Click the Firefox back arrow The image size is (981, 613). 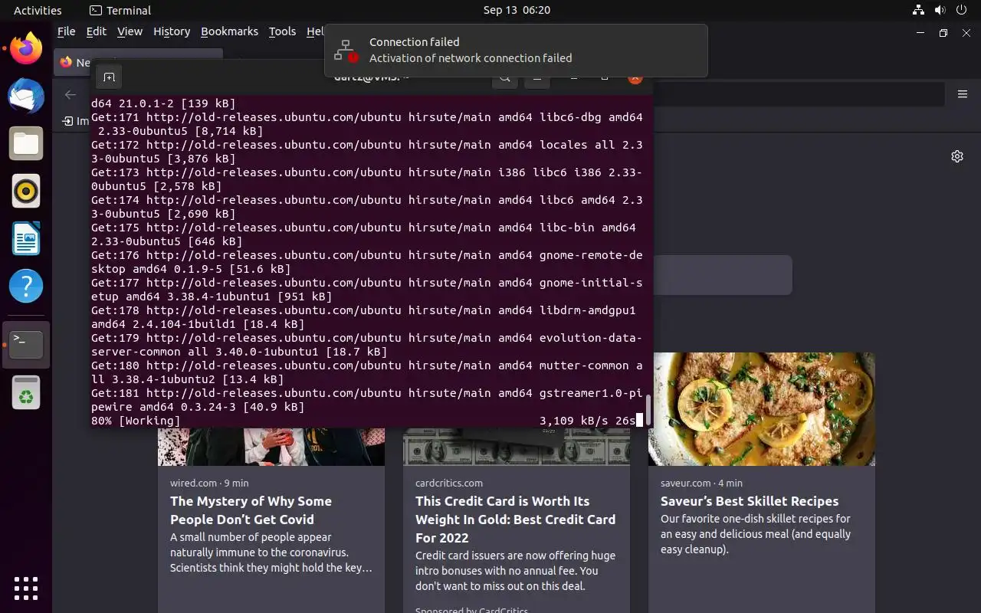pyautogui.click(x=71, y=94)
